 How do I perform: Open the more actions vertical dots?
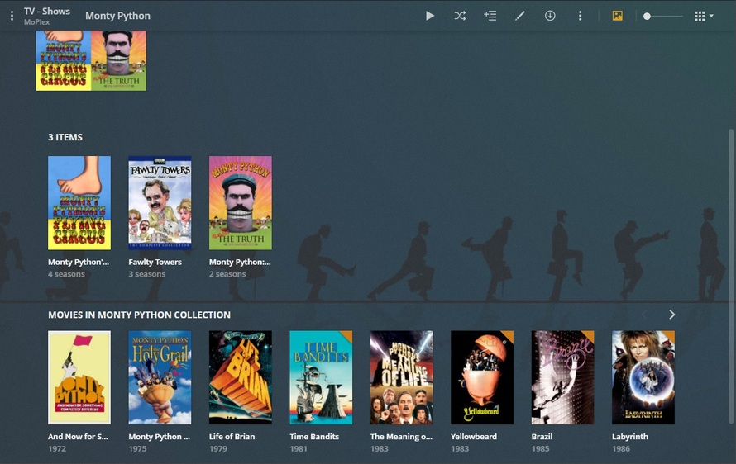581,16
